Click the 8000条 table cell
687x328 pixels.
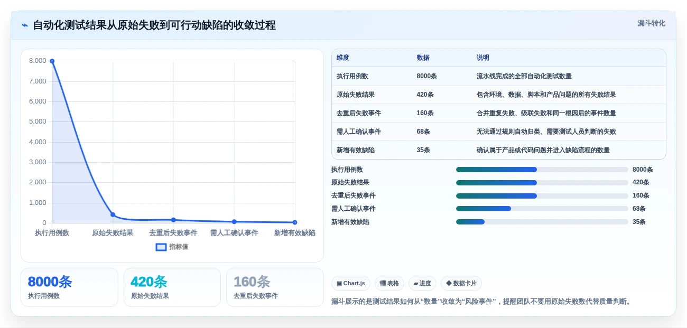click(427, 76)
